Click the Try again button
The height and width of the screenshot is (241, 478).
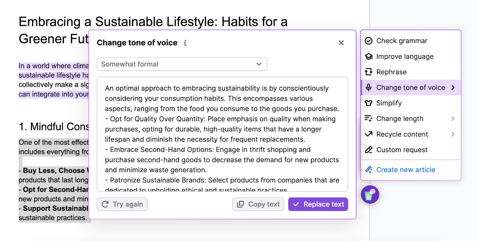tap(122, 204)
